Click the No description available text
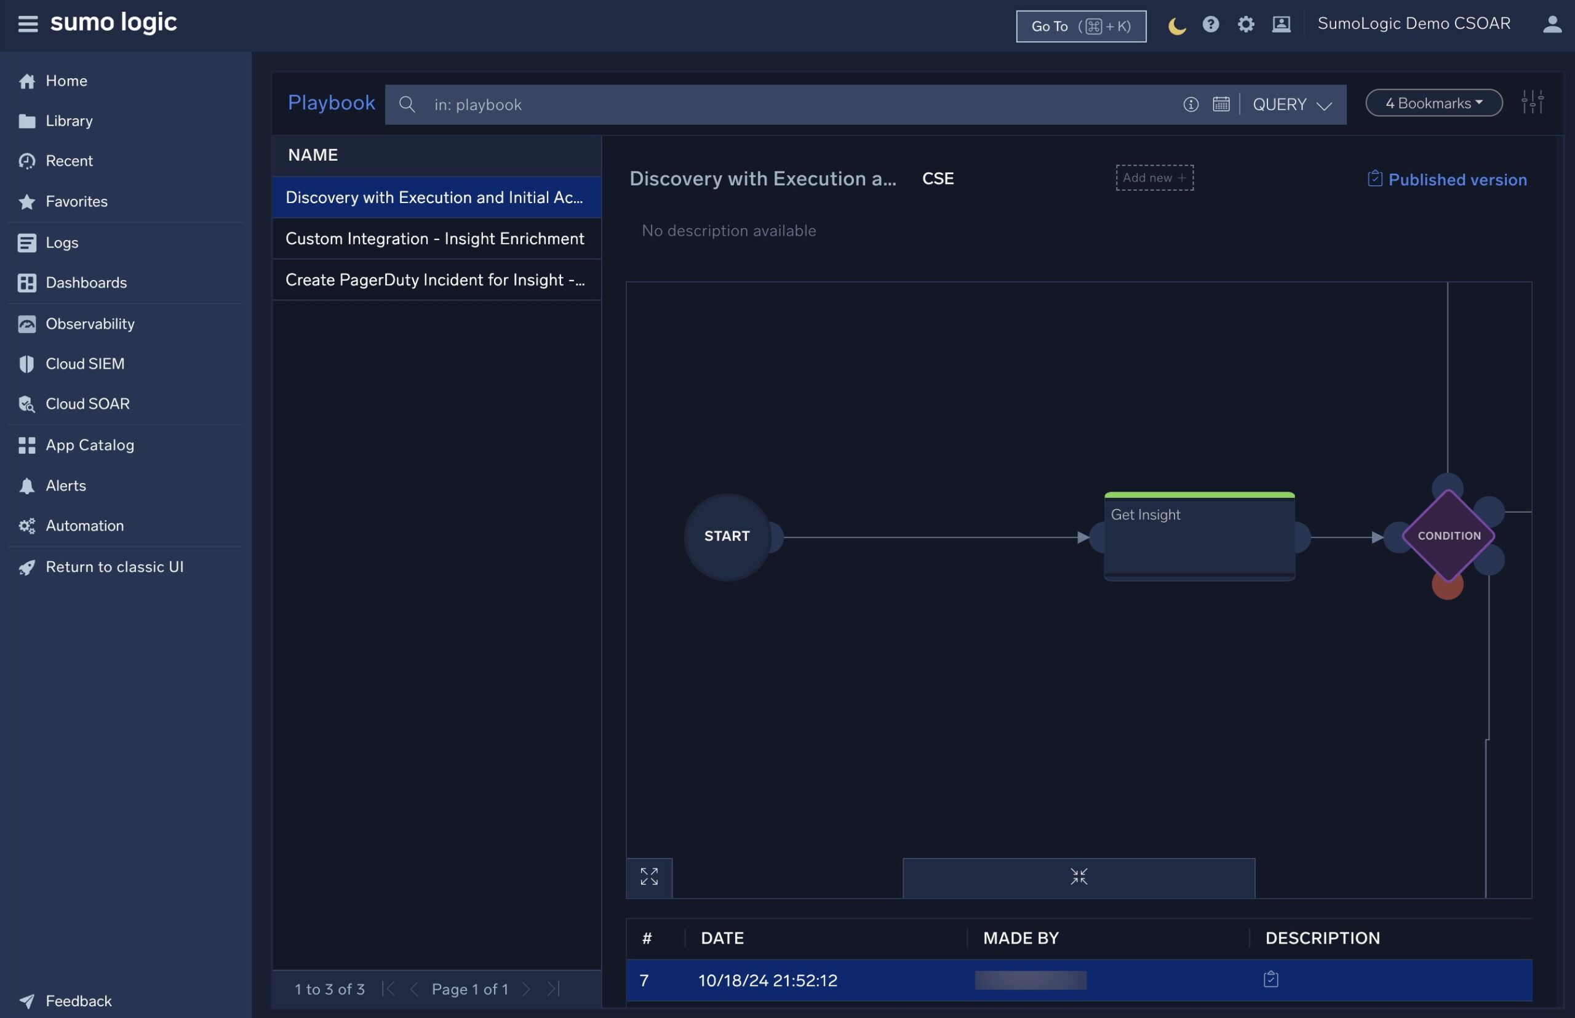Viewport: 1575px width, 1018px height. [728, 231]
